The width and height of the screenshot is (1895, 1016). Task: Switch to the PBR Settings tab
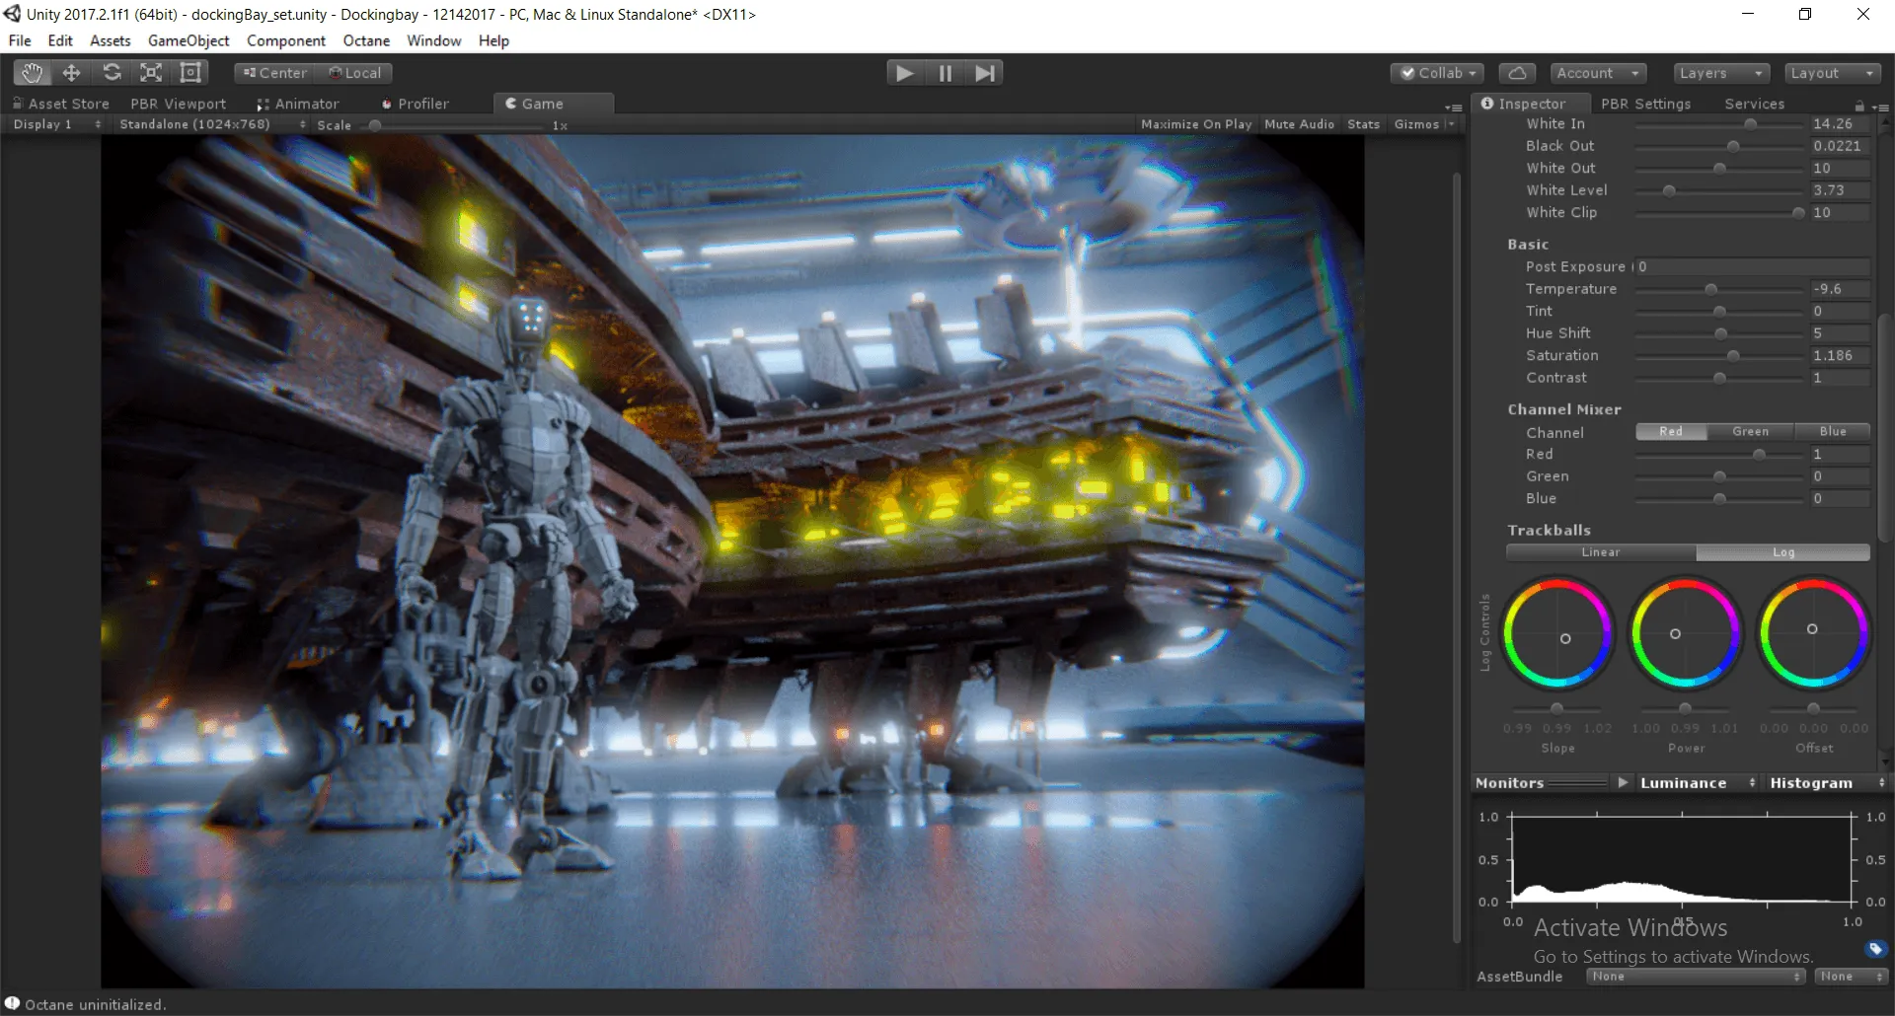(1646, 104)
